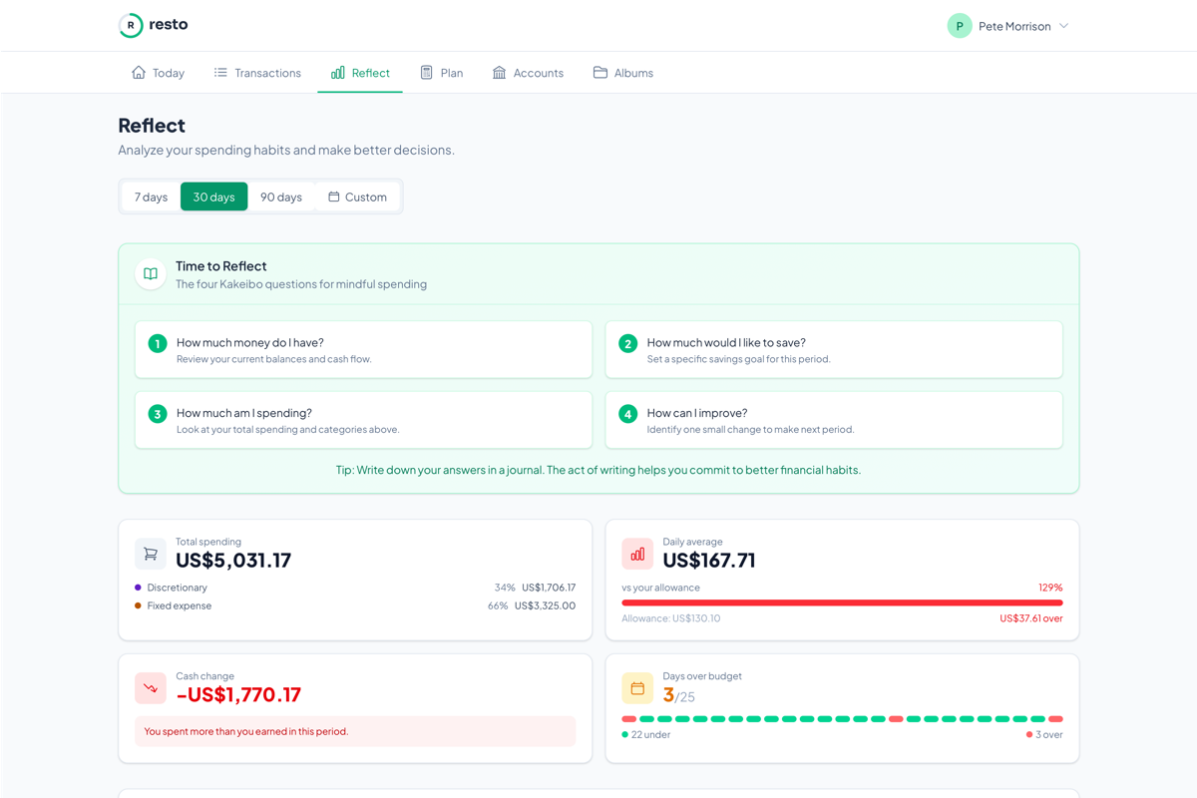Click the calendar icon beside Days over budget
The height and width of the screenshot is (798, 1197).
(x=637, y=688)
